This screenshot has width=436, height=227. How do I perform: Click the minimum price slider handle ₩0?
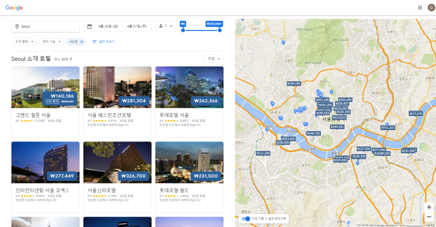pos(183,30)
